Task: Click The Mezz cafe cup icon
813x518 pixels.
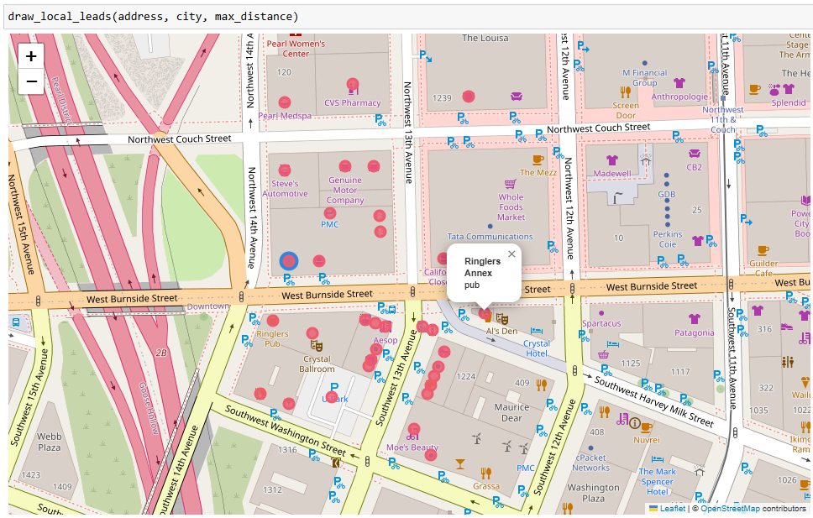Action: [x=538, y=160]
